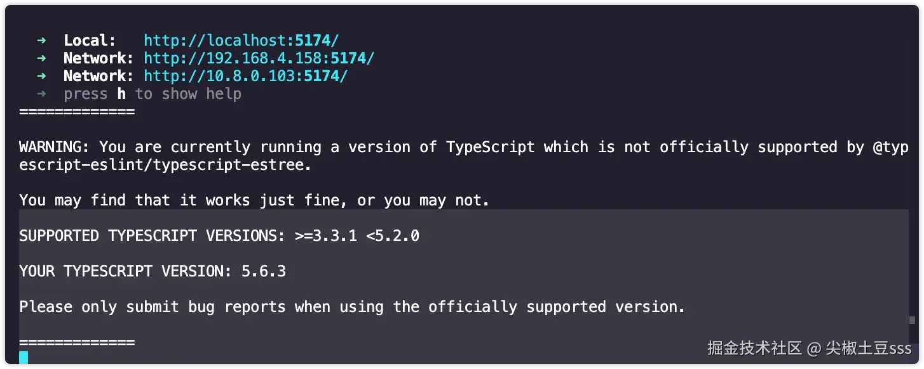Click the supported versions range >=3.3.1 <5.2.0
This screenshot has width=924, height=369.
tap(357, 236)
